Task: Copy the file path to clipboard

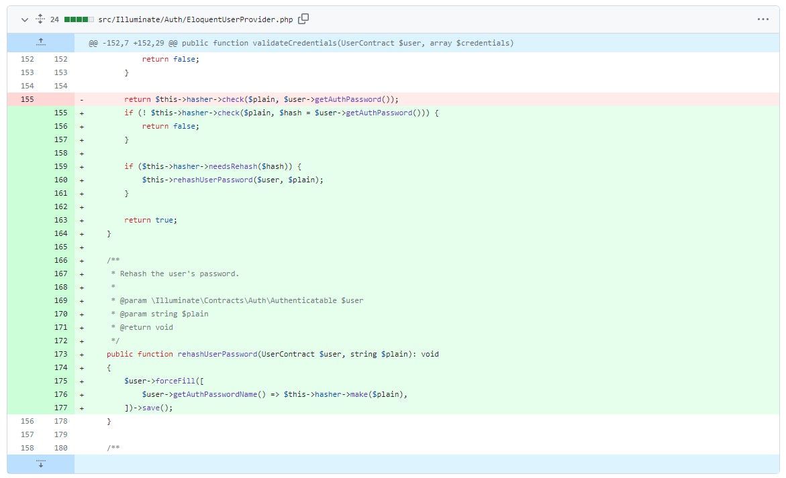Action: click(x=303, y=19)
